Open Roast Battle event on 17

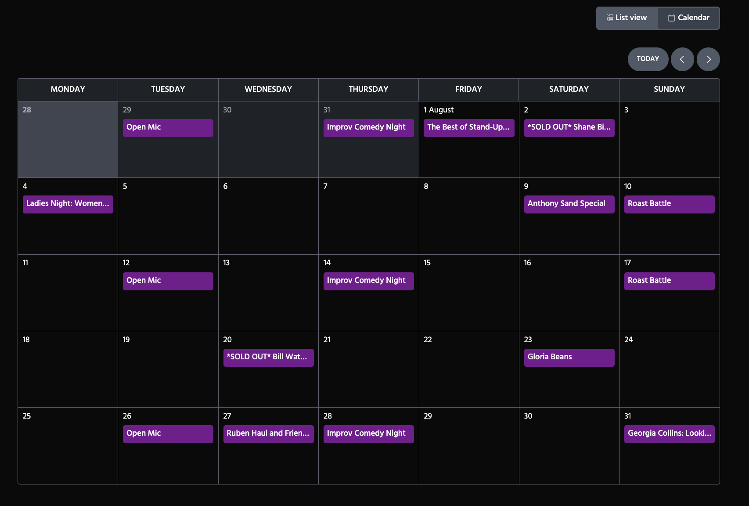point(670,281)
